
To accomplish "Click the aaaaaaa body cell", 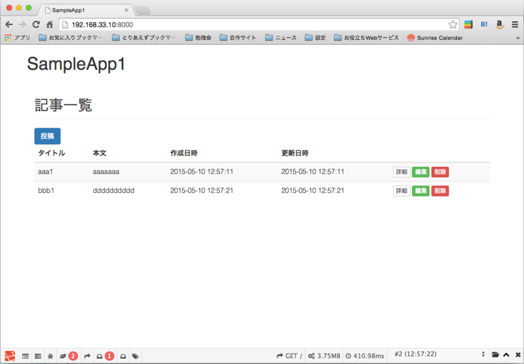I will 106,172.
